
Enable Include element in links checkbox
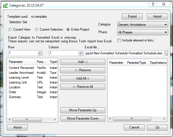click(x=119, y=40)
